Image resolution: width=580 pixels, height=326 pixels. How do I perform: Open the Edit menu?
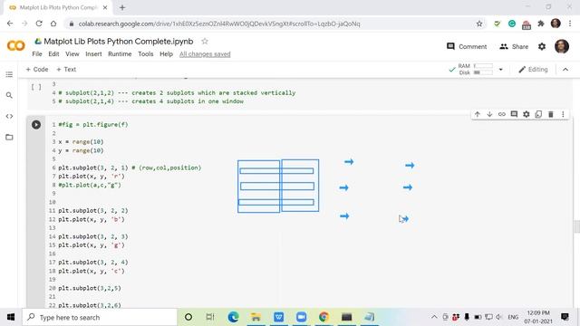click(53, 54)
